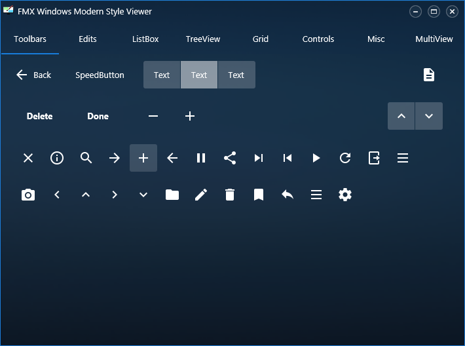Open the info circle icon

tap(57, 158)
